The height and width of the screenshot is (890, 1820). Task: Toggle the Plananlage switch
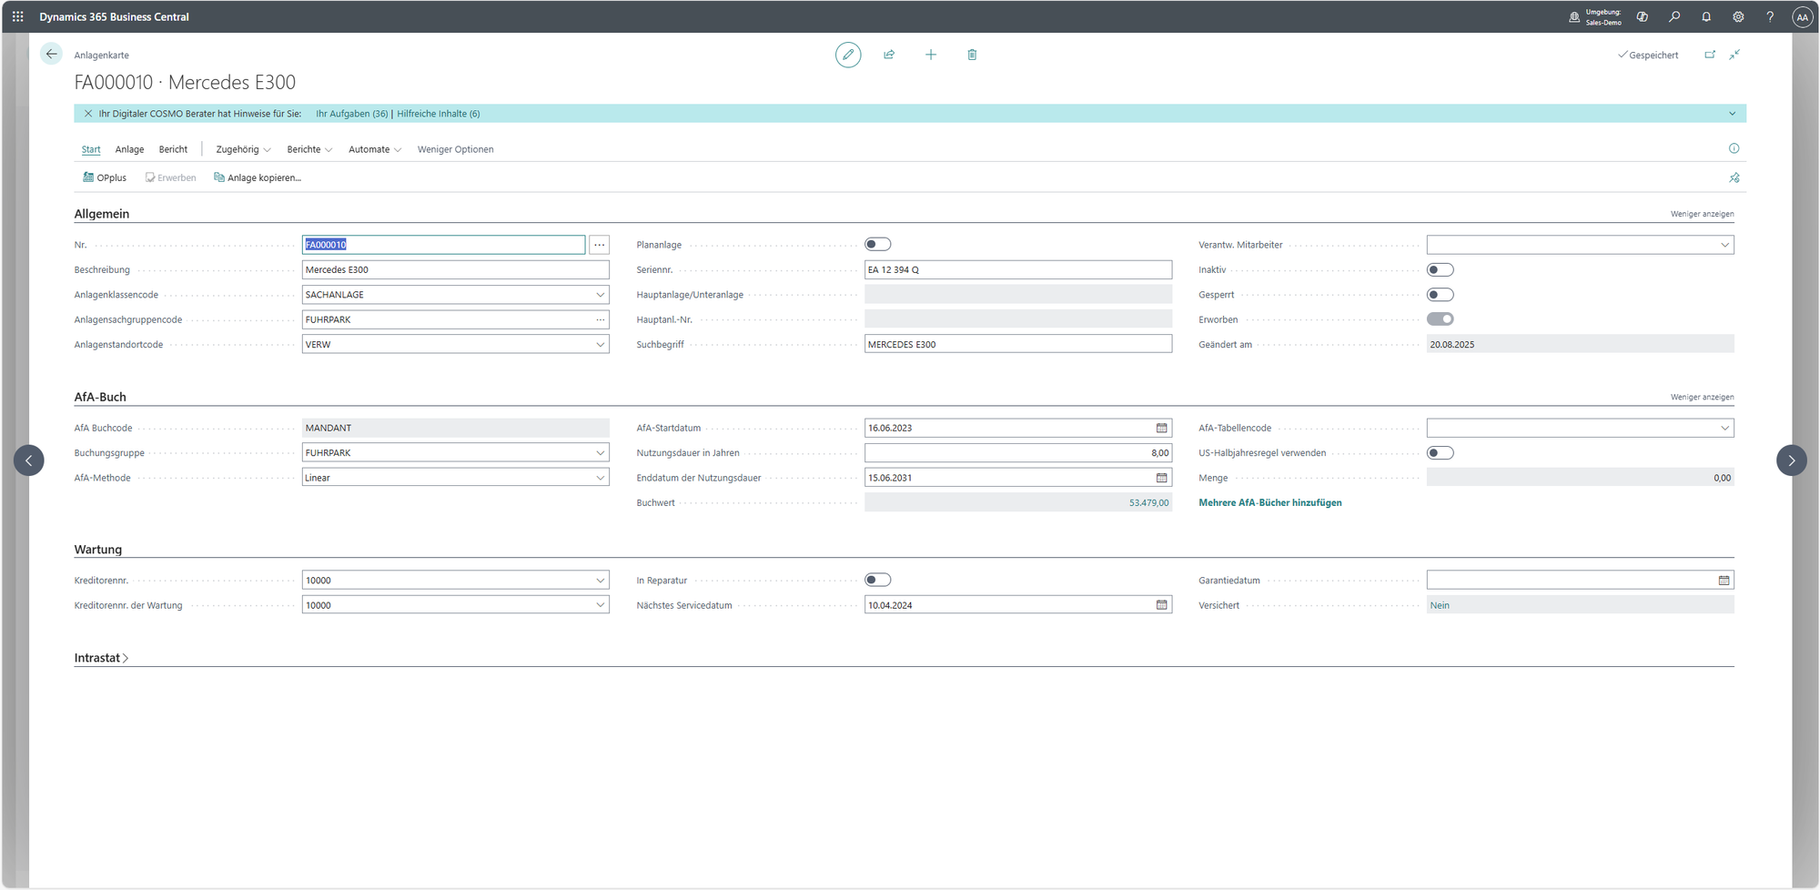click(877, 245)
